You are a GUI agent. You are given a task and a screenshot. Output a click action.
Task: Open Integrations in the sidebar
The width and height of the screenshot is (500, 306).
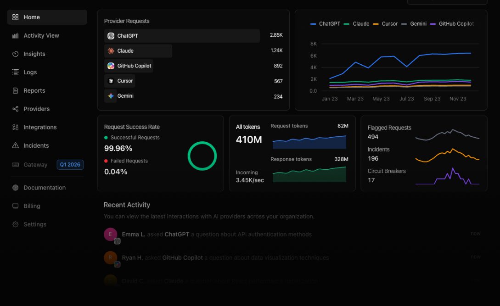[47, 127]
